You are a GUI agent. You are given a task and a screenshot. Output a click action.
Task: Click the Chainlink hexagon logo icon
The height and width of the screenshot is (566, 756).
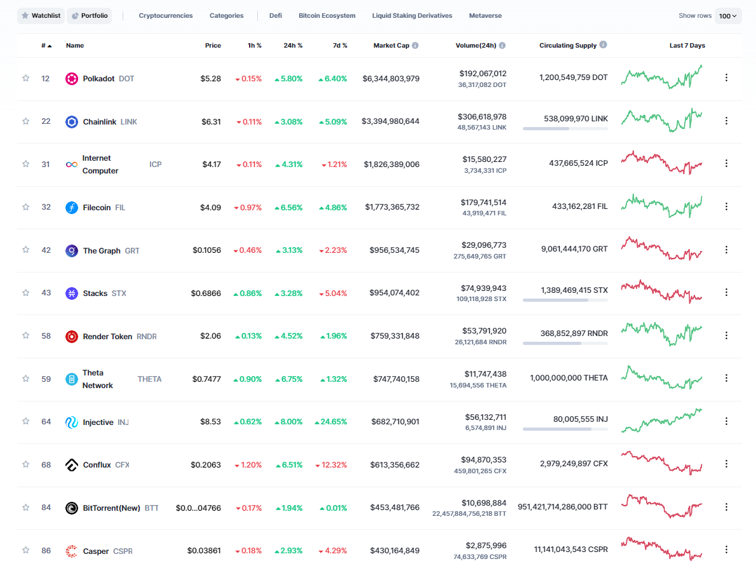pyautogui.click(x=72, y=122)
